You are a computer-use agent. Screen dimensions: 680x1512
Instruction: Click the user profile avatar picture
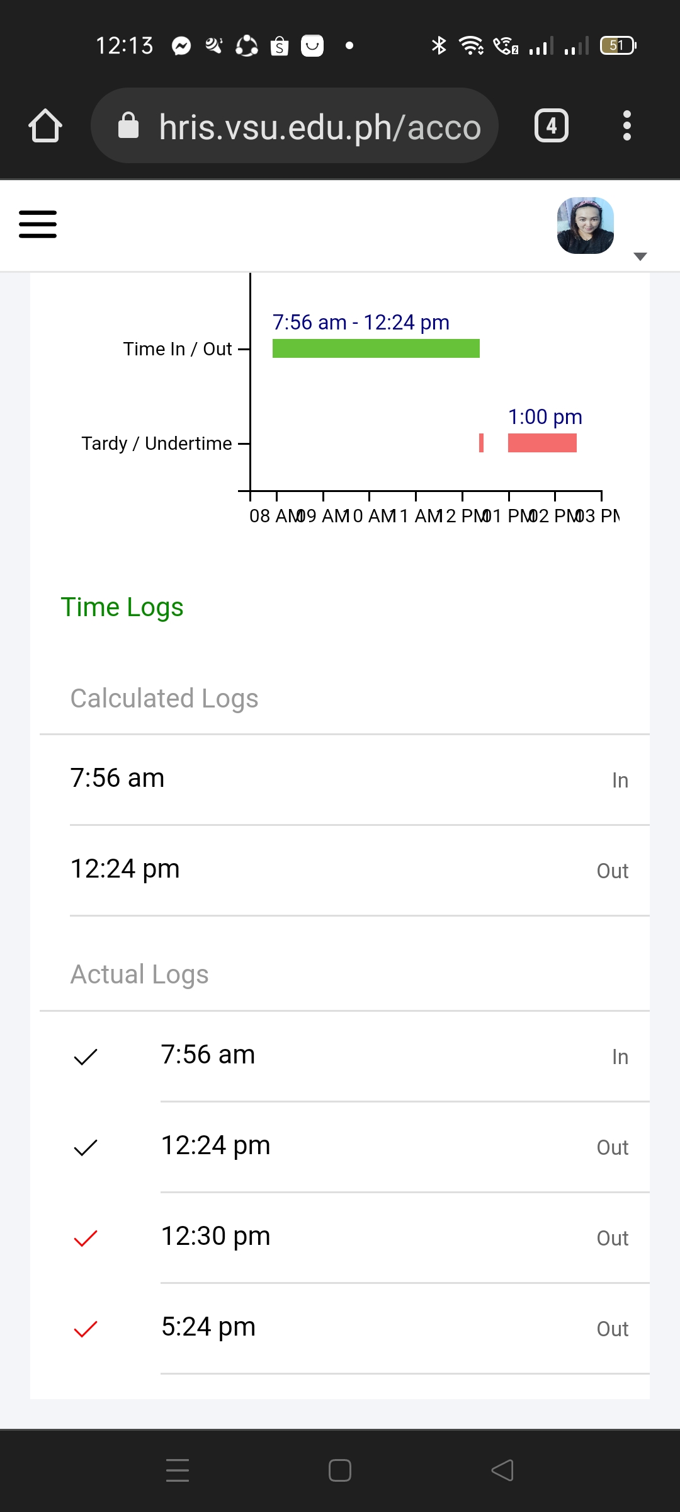(x=585, y=226)
